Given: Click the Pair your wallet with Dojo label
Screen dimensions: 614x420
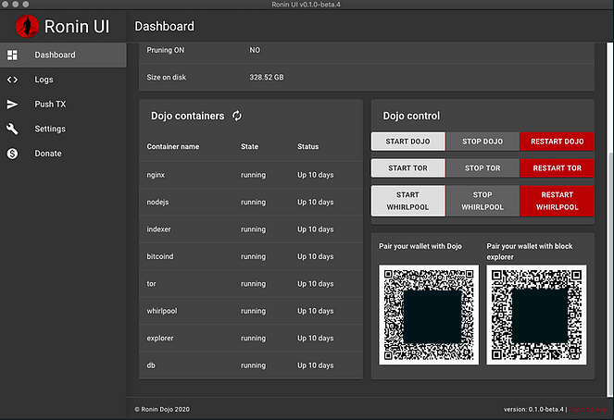Looking at the screenshot, I should (x=420, y=246).
